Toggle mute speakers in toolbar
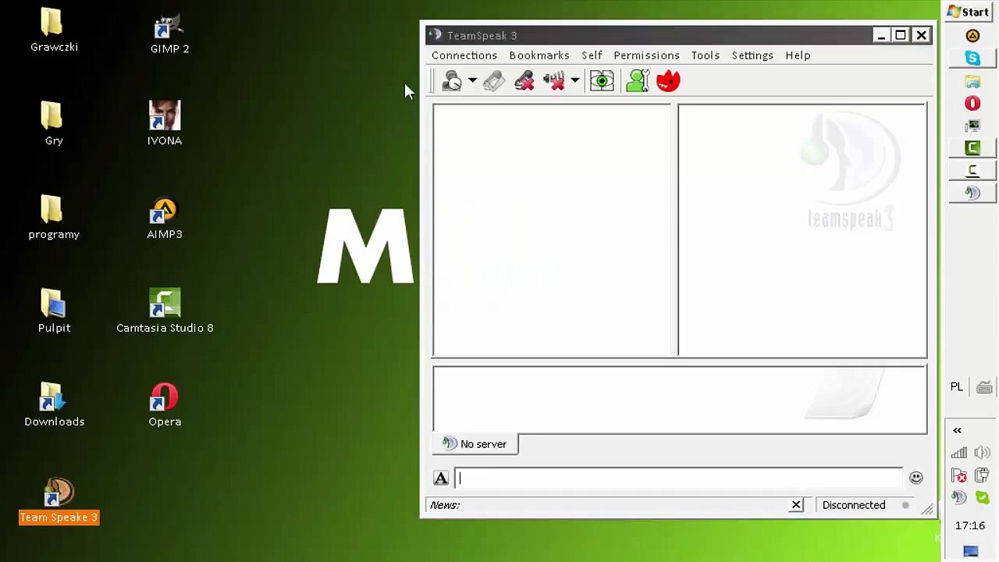The height and width of the screenshot is (562, 999). tap(554, 81)
